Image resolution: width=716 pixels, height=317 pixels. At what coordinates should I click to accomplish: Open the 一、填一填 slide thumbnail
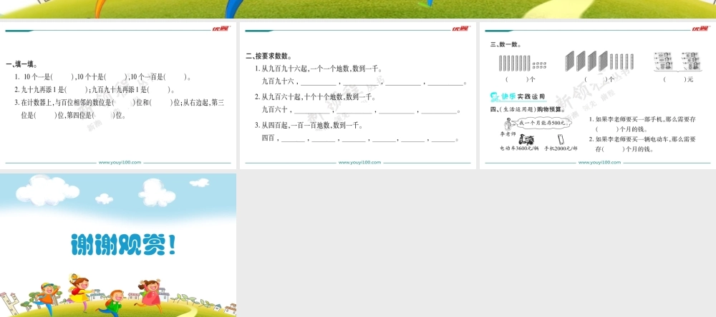[118, 96]
